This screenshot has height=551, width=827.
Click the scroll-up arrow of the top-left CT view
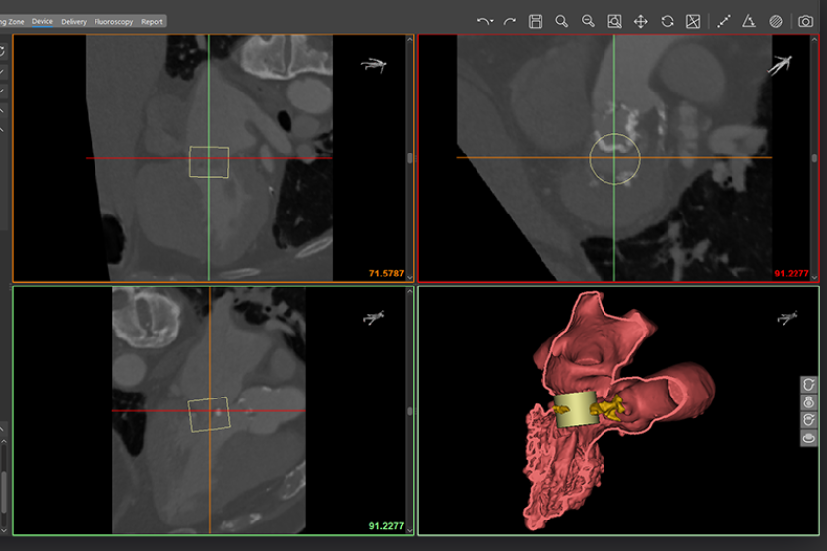410,40
